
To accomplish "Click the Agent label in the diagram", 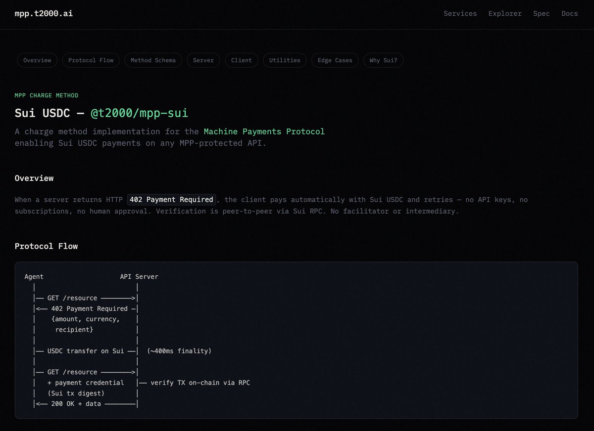I will [x=34, y=277].
